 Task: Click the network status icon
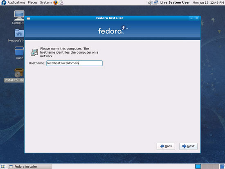pyautogui.click(x=156, y=2)
